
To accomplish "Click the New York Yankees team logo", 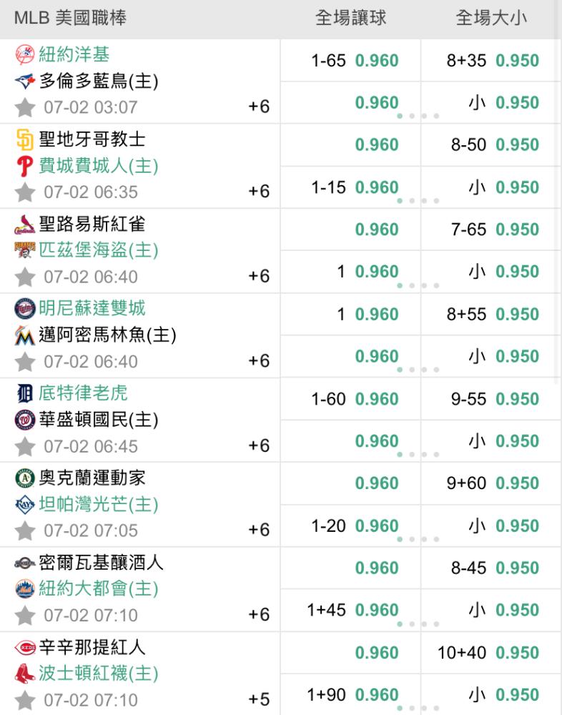I will coord(24,54).
